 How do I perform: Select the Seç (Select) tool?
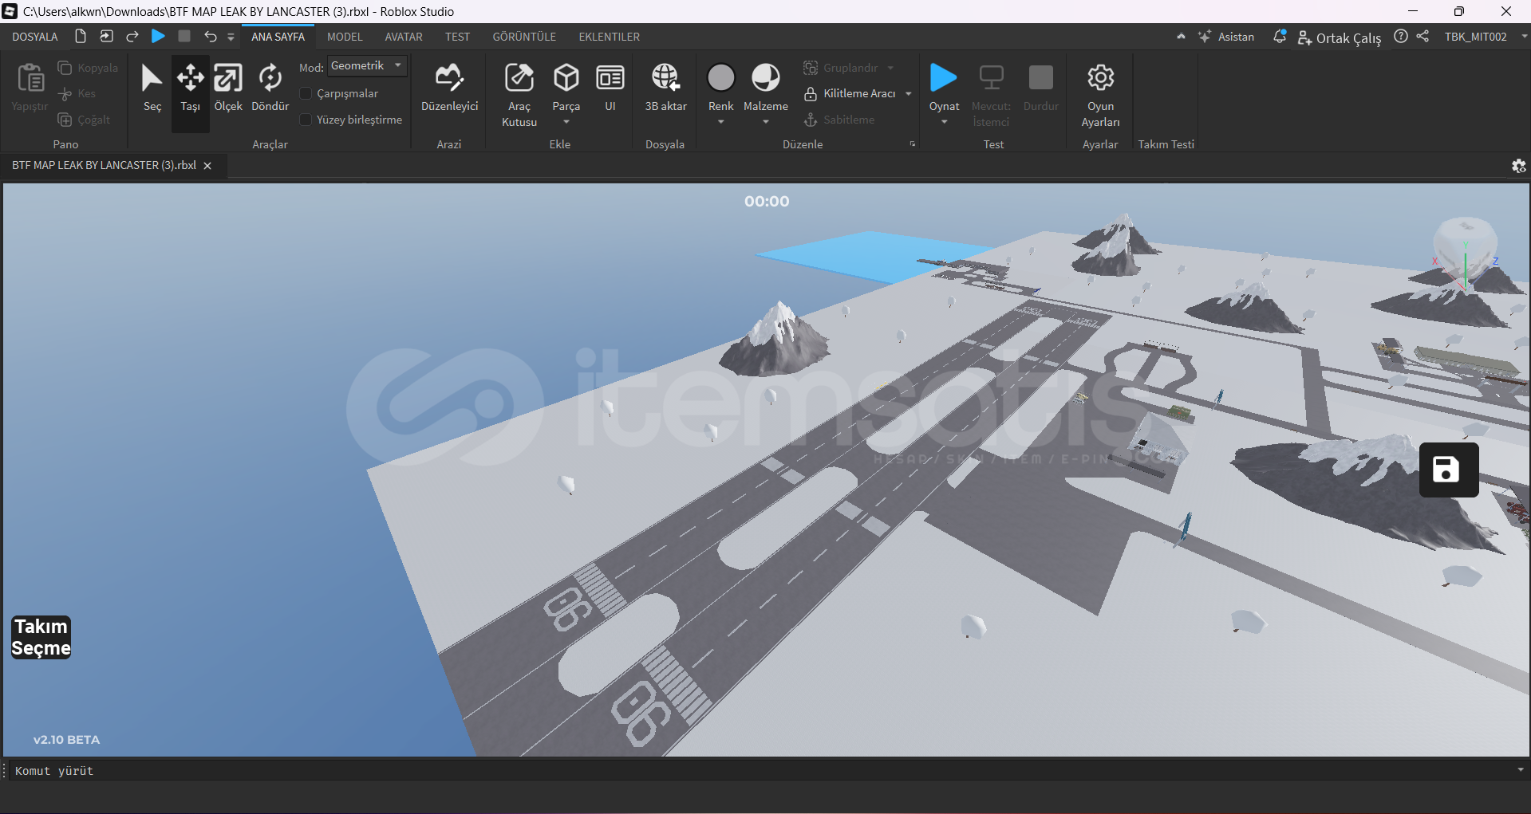[x=152, y=88]
